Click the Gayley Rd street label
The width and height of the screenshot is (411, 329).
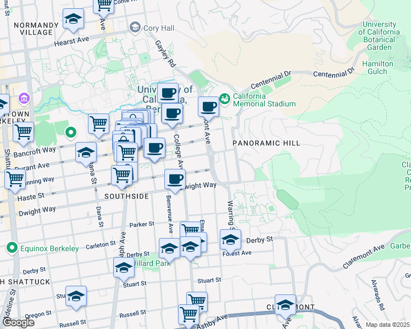click(165, 54)
